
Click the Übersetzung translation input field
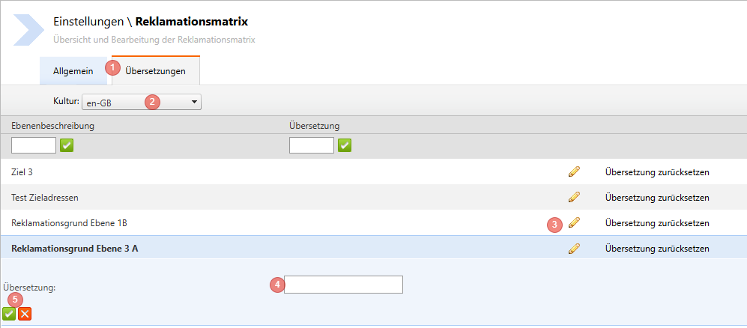click(344, 285)
